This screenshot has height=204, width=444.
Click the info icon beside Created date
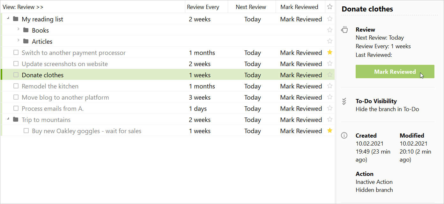click(344, 135)
